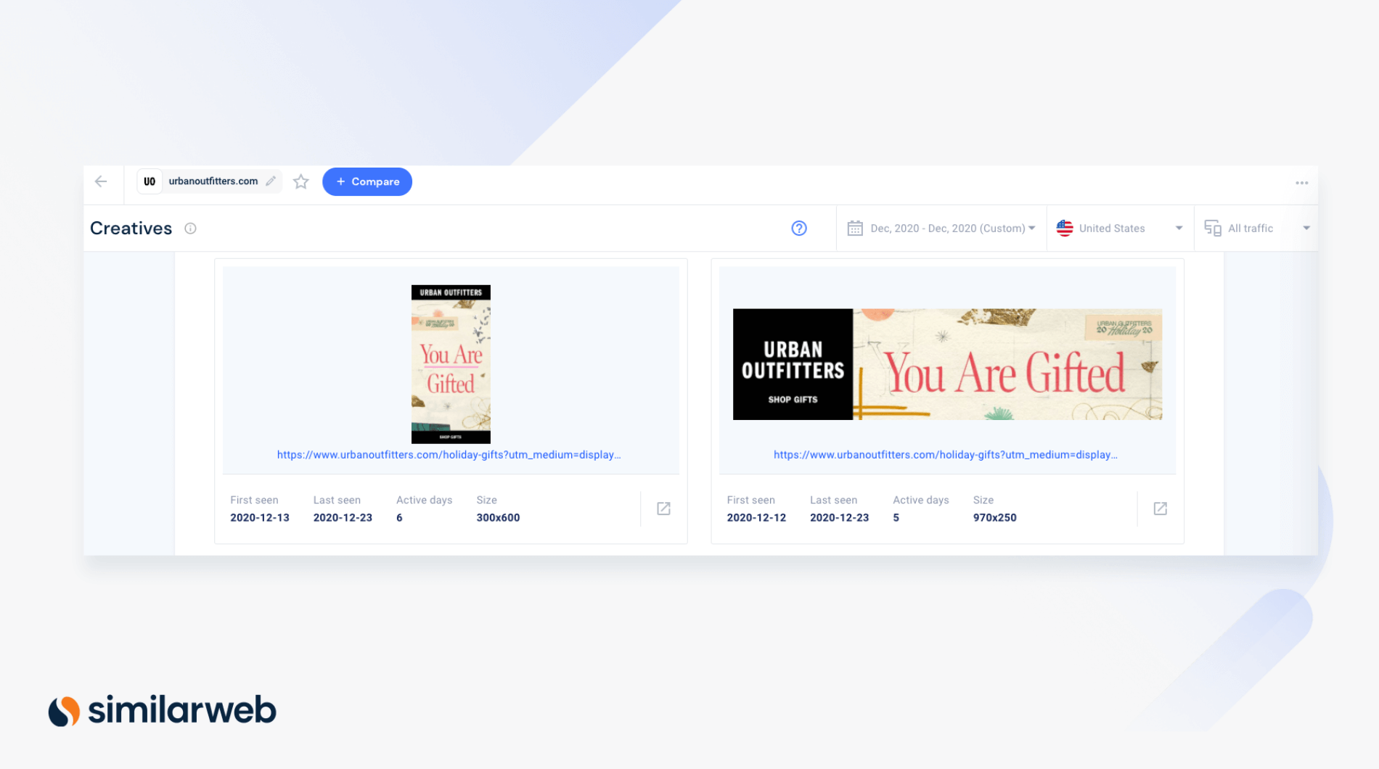Image resolution: width=1379 pixels, height=769 pixels.
Task: Open the 970x250 creative in new window
Action: click(x=1160, y=509)
